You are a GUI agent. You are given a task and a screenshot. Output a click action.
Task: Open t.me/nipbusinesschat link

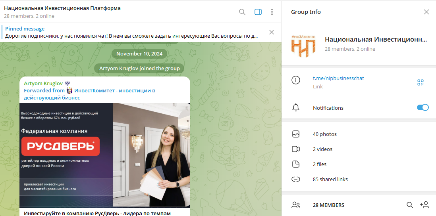pos(338,78)
